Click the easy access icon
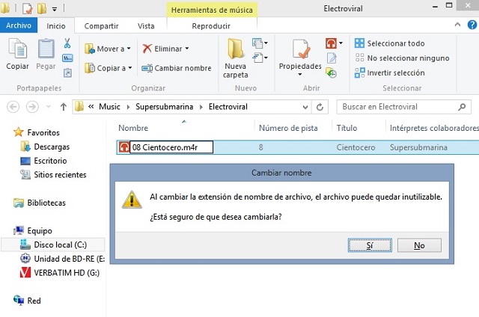Image resolution: width=479 pixels, height=317 pixels. [x=257, y=58]
